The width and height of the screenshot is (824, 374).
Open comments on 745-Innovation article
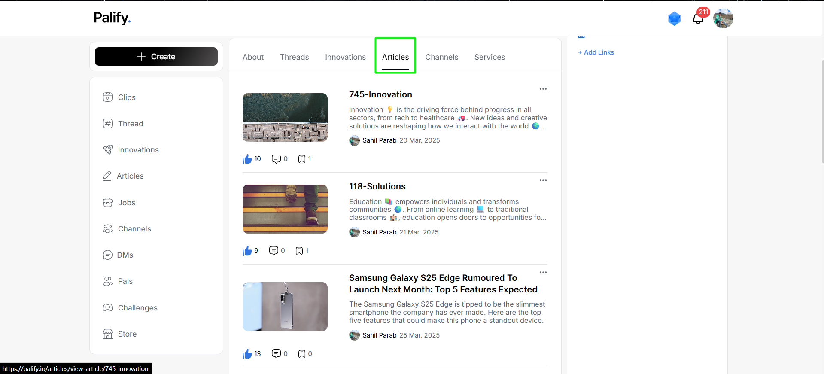276,159
